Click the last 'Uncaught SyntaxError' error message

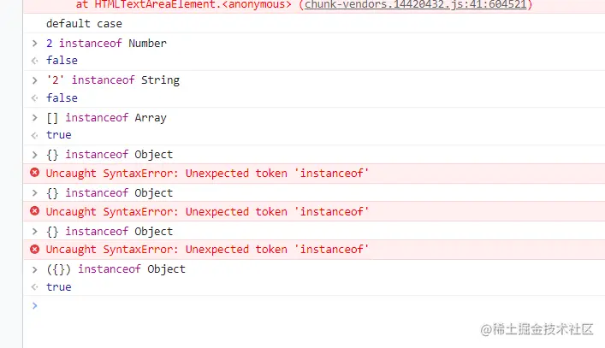point(207,250)
